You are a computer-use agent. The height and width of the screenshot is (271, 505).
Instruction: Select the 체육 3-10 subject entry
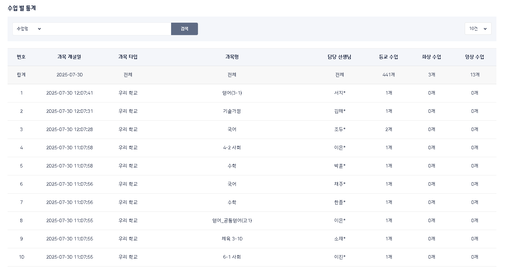coord(232,239)
